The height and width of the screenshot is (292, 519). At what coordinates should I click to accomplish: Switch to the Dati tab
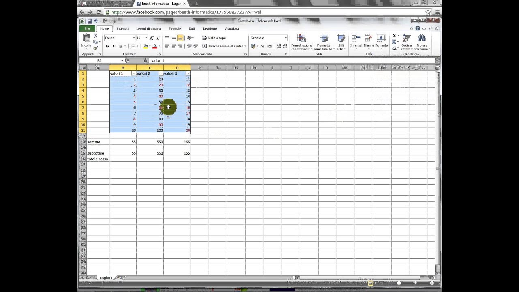192,28
